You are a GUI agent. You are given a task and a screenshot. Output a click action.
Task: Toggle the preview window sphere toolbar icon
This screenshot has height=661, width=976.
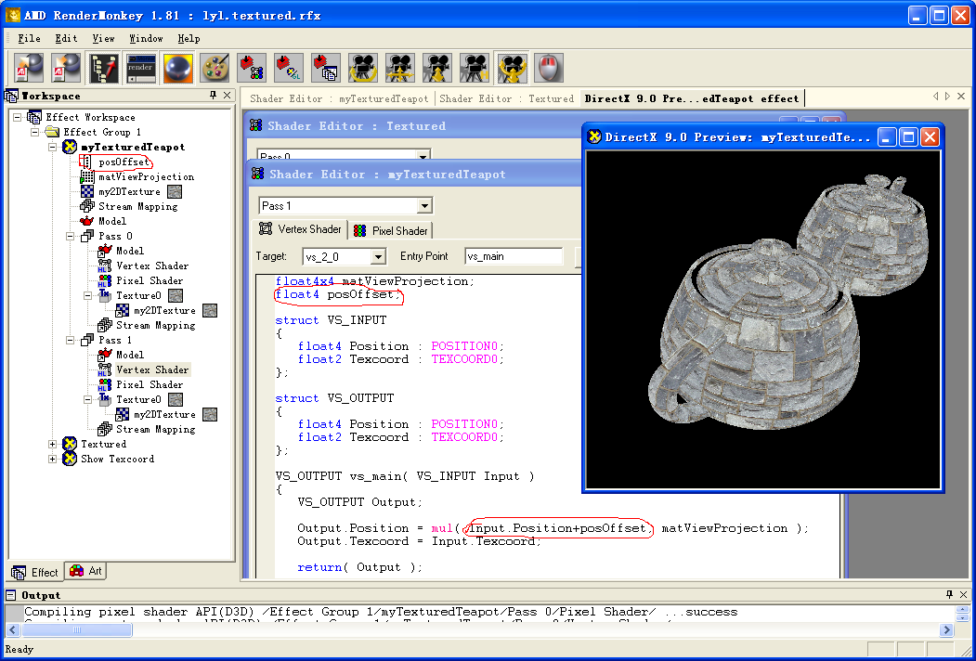[x=178, y=68]
